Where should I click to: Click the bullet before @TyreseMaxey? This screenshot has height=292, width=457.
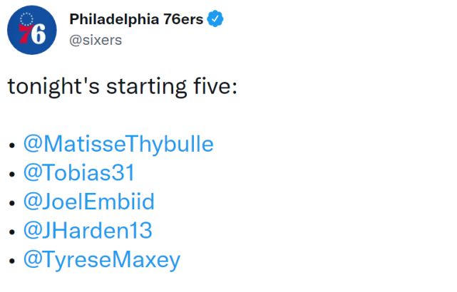pos(11,261)
